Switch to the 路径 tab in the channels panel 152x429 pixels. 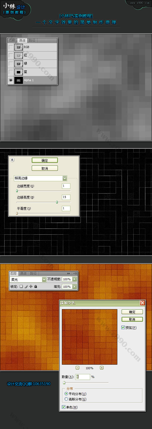32,40
